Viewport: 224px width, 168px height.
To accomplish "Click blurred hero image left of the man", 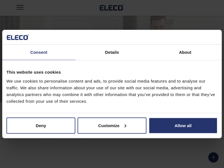I will click(70, 23).
